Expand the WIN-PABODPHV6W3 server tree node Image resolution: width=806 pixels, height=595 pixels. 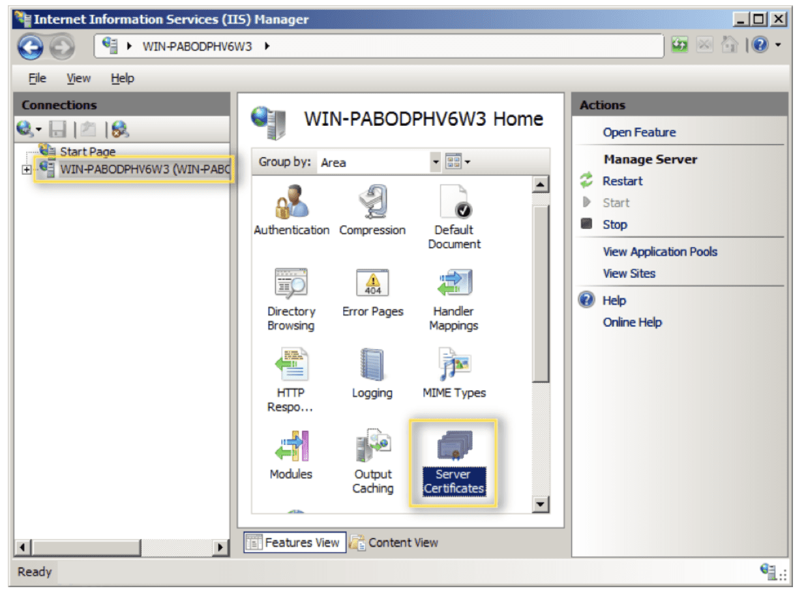coord(27,170)
